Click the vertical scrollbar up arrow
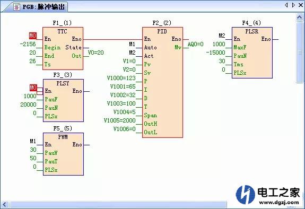The height and width of the screenshot is (209, 305). click(300, 18)
